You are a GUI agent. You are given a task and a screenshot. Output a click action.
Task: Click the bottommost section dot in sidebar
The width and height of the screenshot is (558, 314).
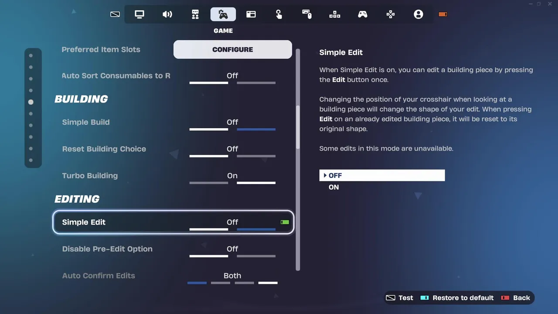click(x=31, y=160)
